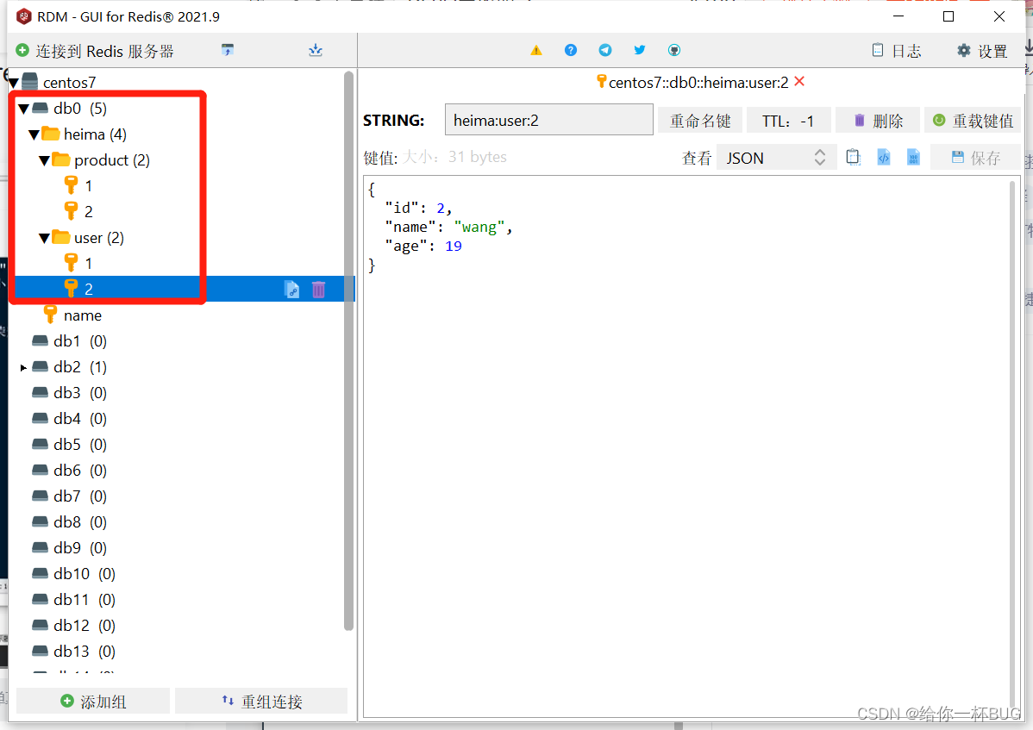Click inside the JSON value editor

tap(686, 446)
